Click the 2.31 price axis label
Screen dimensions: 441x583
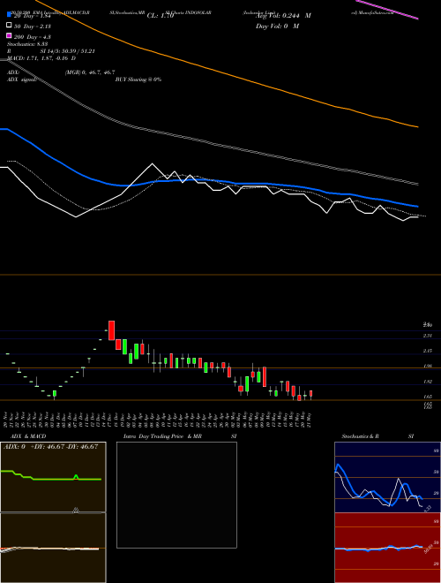pos(428,336)
